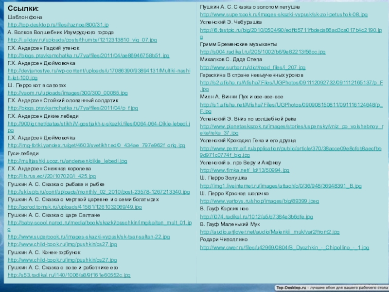Select 'Пушкин А. С. Сказка о царе Салтане'
The height and width of the screenshot is (292, 389).
point(54,215)
